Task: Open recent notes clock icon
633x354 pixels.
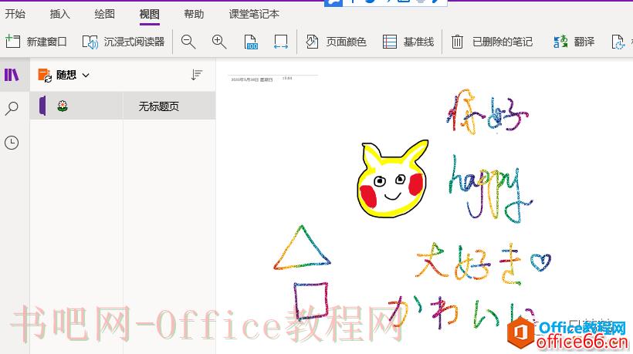Action: (x=12, y=143)
